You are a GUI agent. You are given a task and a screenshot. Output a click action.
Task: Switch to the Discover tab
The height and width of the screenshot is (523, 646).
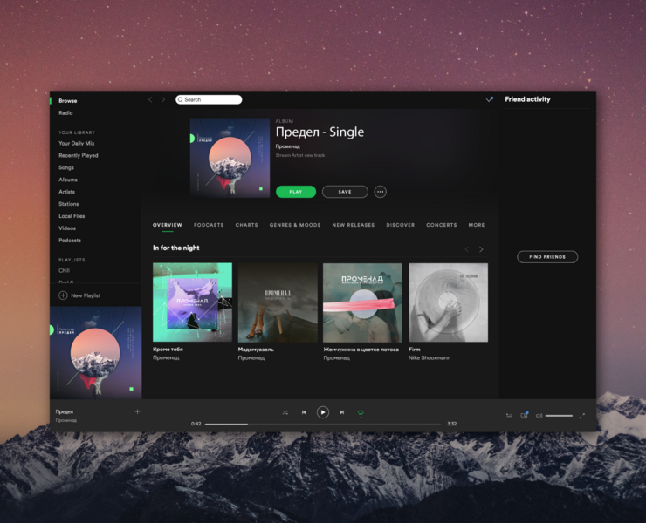pyautogui.click(x=401, y=225)
